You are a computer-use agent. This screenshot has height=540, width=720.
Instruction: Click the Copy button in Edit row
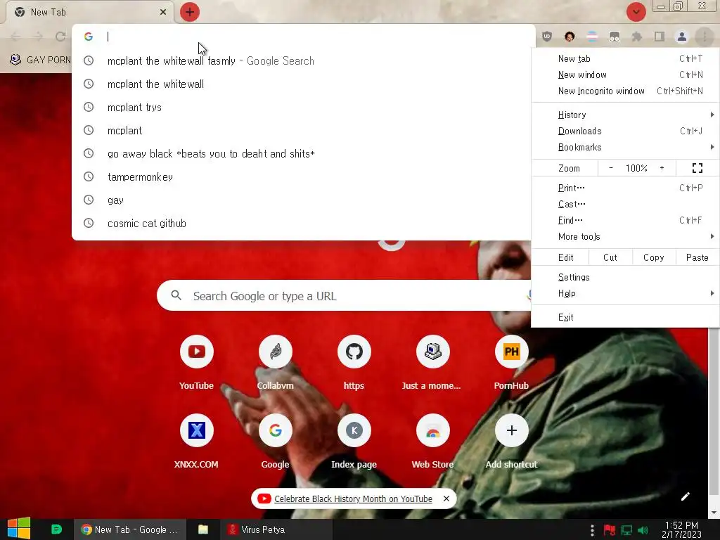653,257
